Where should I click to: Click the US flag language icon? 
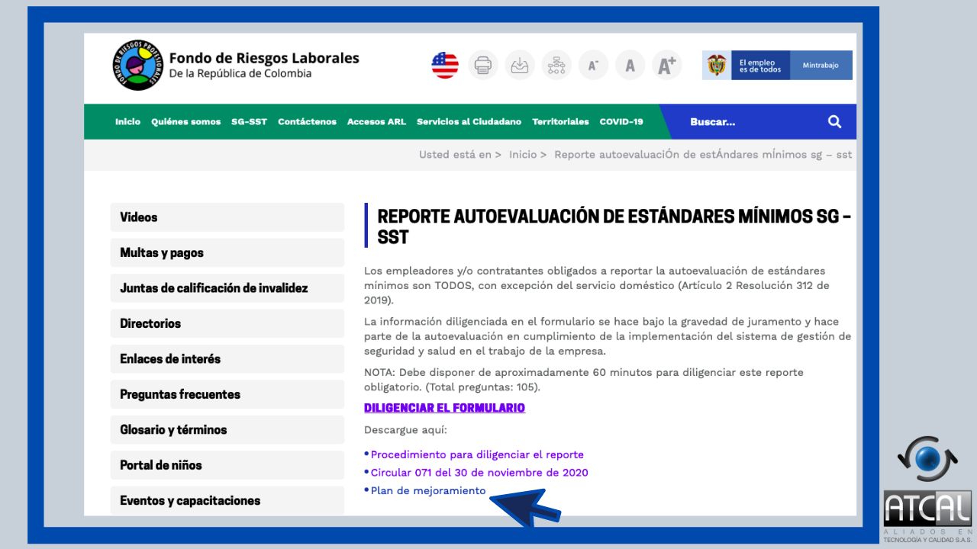(x=445, y=66)
